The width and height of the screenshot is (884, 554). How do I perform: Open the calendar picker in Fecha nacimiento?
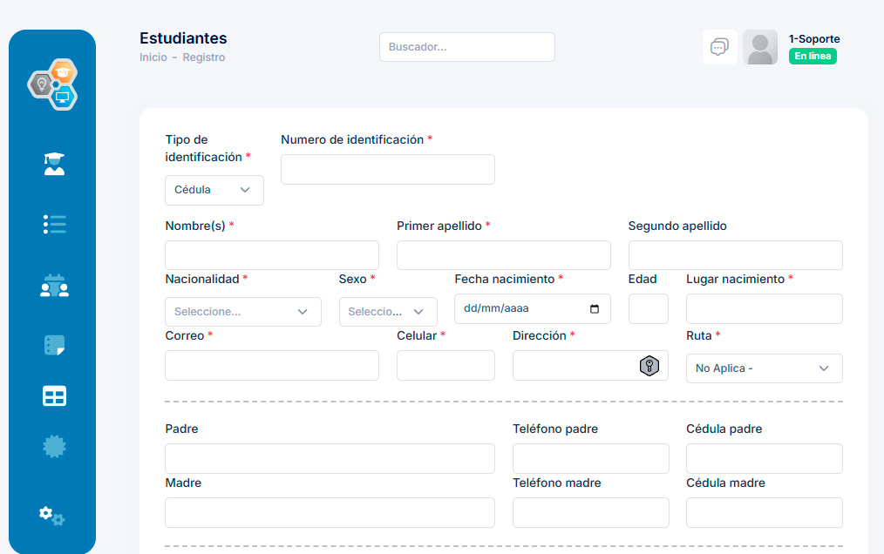pos(595,308)
